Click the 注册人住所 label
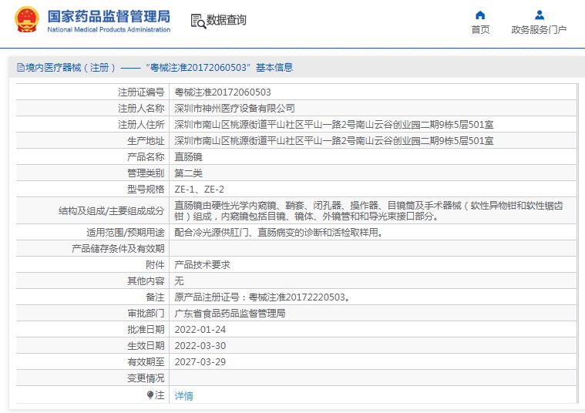 [x=141, y=125]
